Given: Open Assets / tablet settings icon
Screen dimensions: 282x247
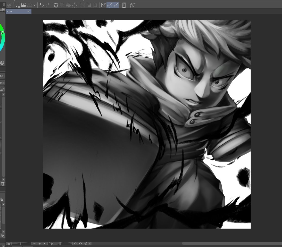Looking at the screenshot, I should 124,5.
